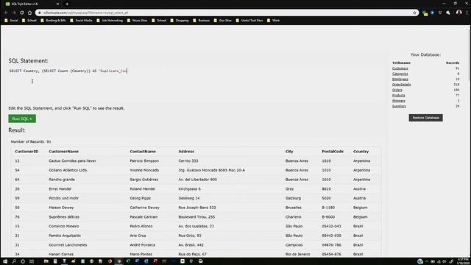Select the Kirchgasse 6 address cell
Viewport: 471px width, 265px height.
click(190, 189)
